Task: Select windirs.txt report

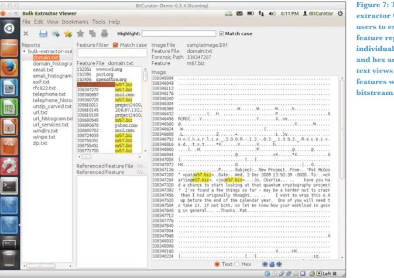Action: tap(45, 131)
